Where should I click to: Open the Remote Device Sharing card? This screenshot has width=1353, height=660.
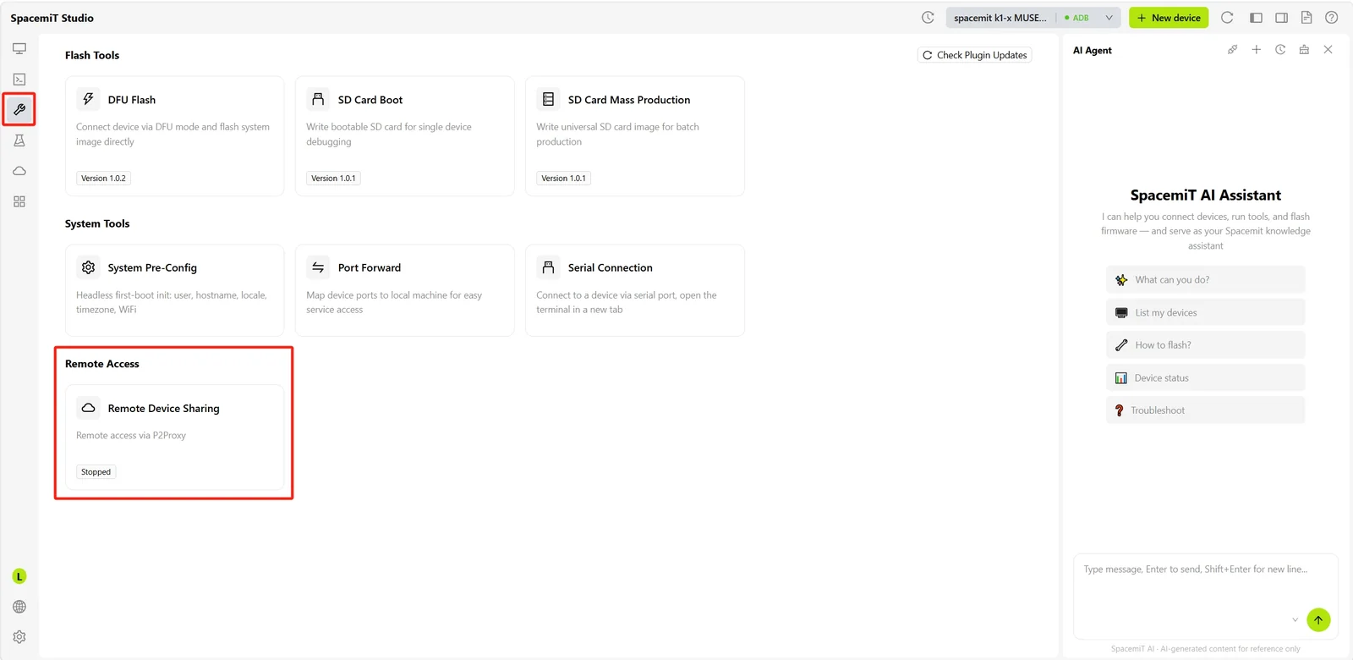[174, 437]
